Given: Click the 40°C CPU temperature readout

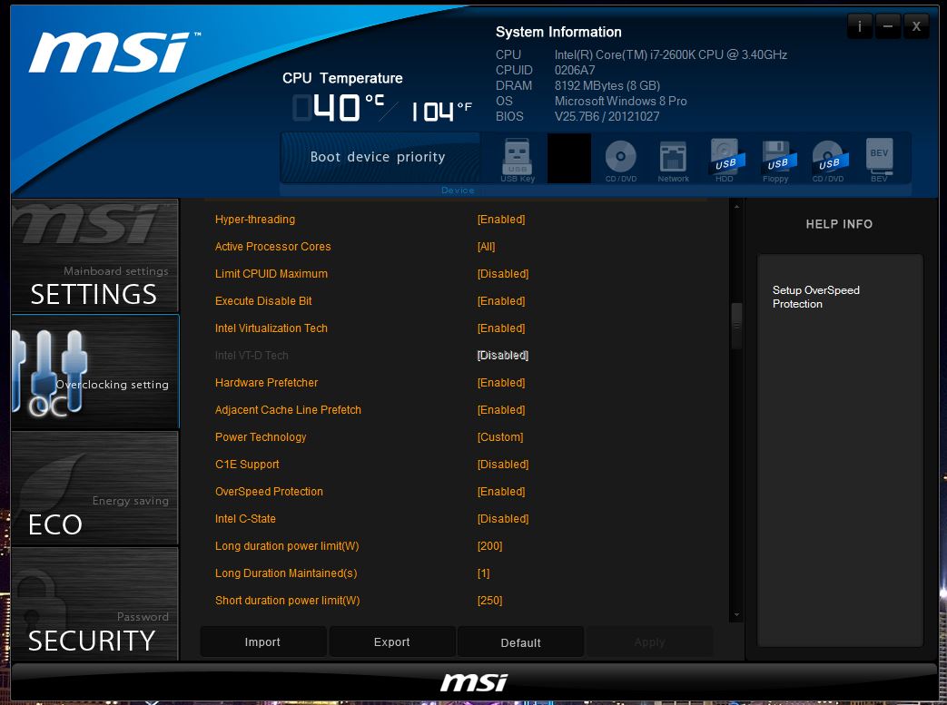Looking at the screenshot, I should click(x=338, y=107).
